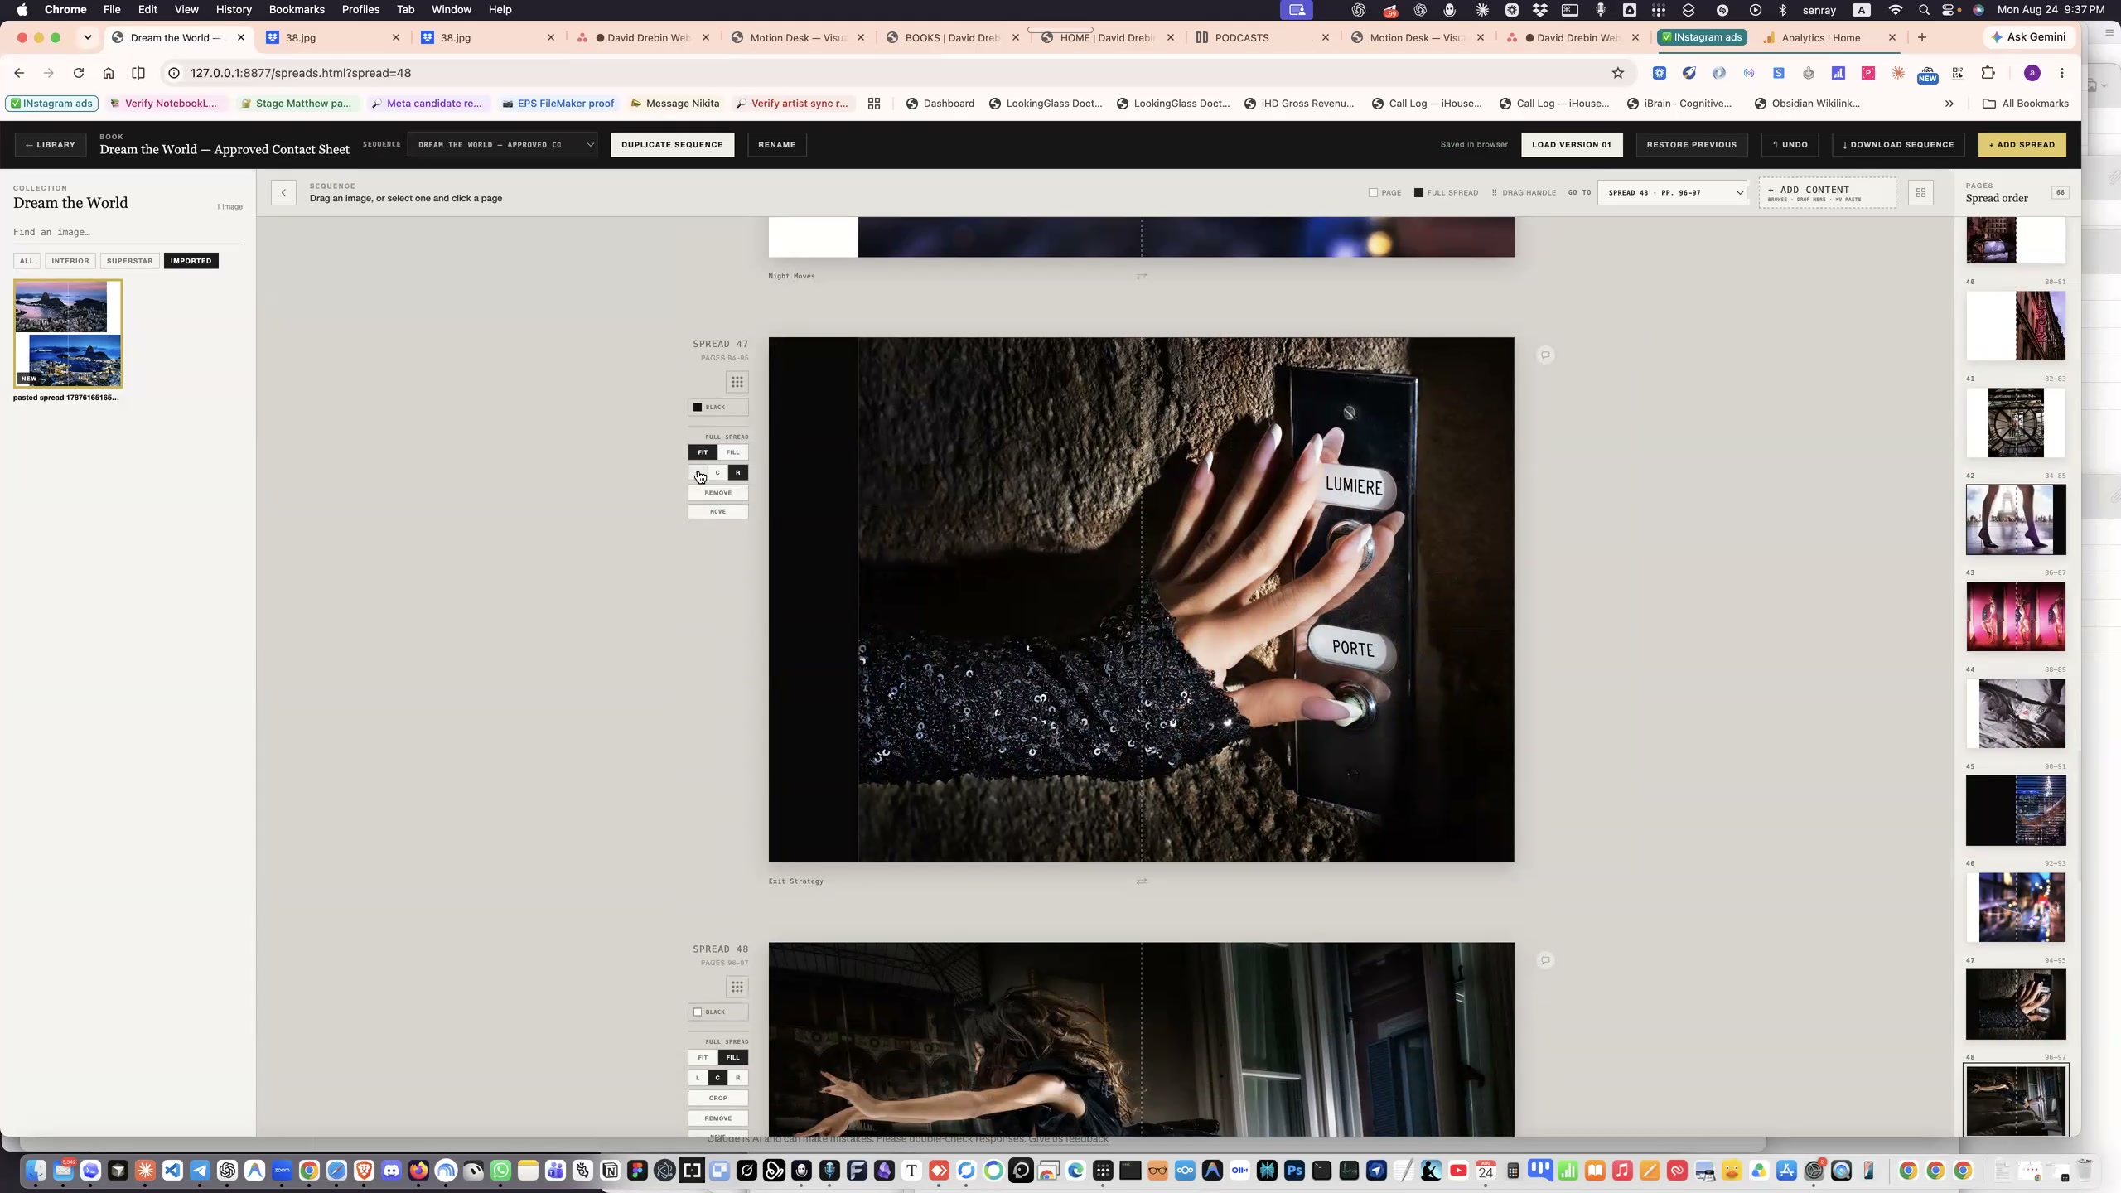Click the + ADD SPREAD button
Screen dimensions: 2121x1193
click(2022, 145)
